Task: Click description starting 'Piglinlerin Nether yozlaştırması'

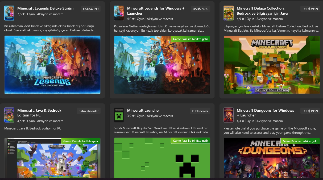Action: click(x=162, y=28)
